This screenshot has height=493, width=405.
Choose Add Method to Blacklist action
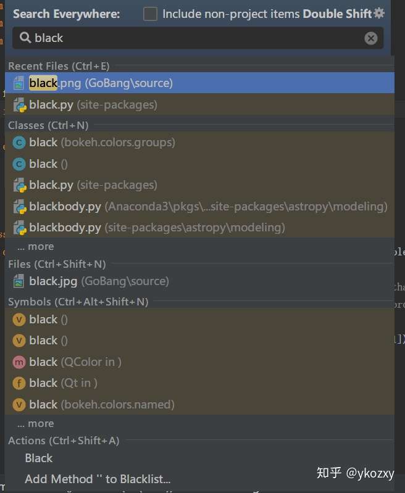(98, 479)
